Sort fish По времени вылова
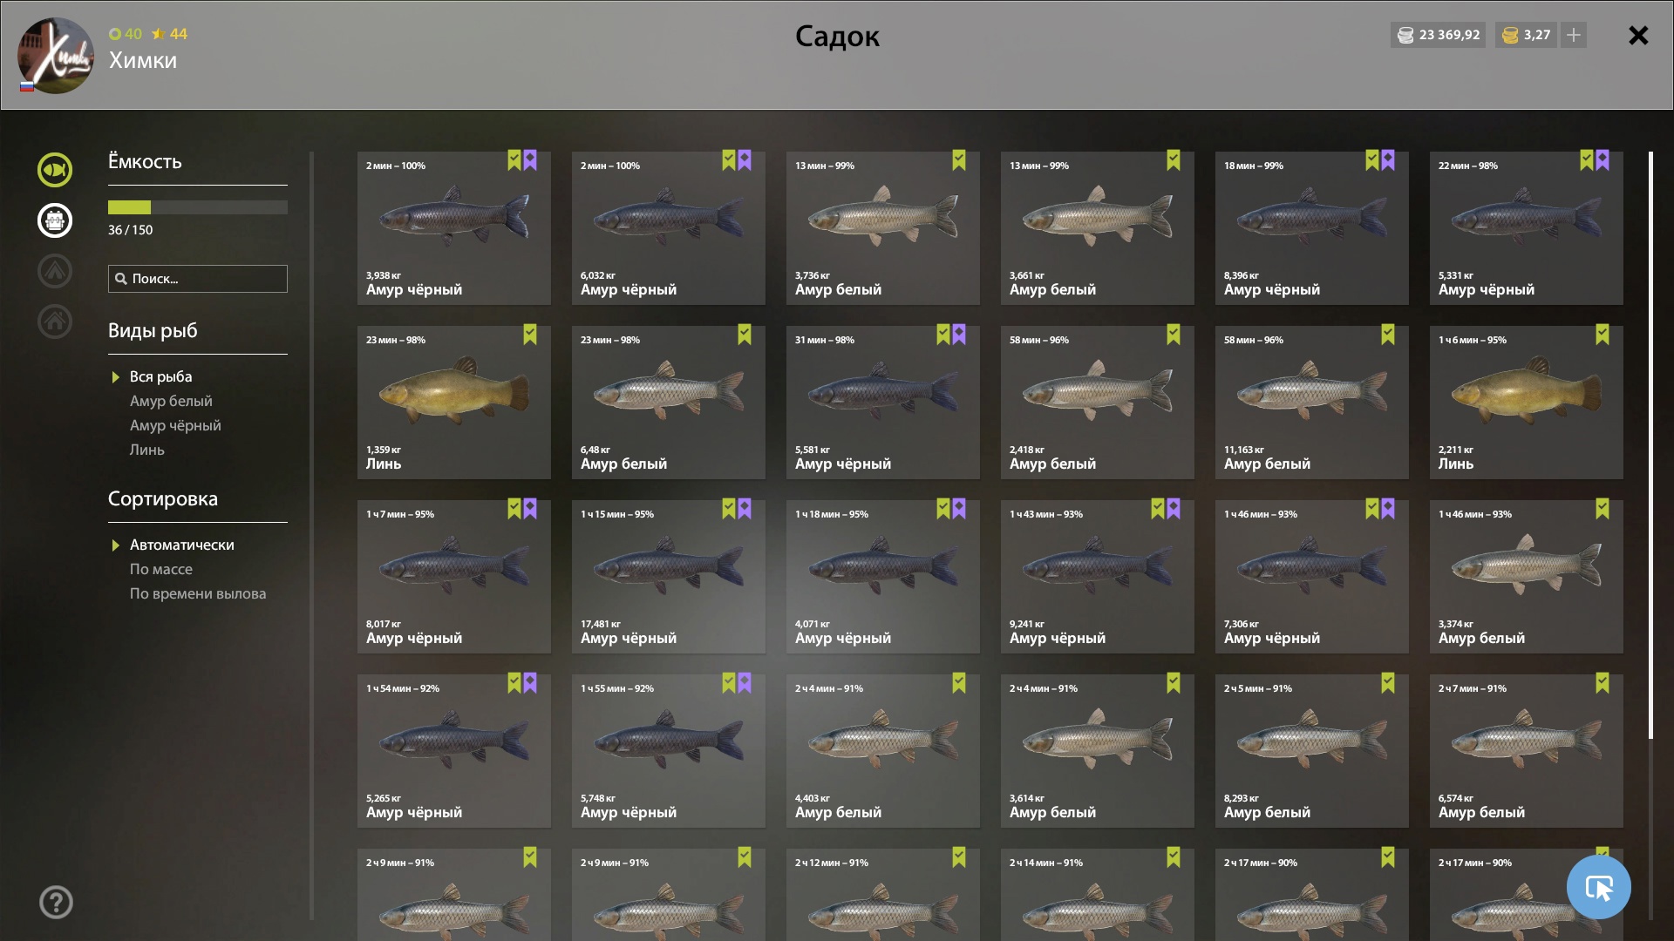The image size is (1674, 941). coord(198,593)
